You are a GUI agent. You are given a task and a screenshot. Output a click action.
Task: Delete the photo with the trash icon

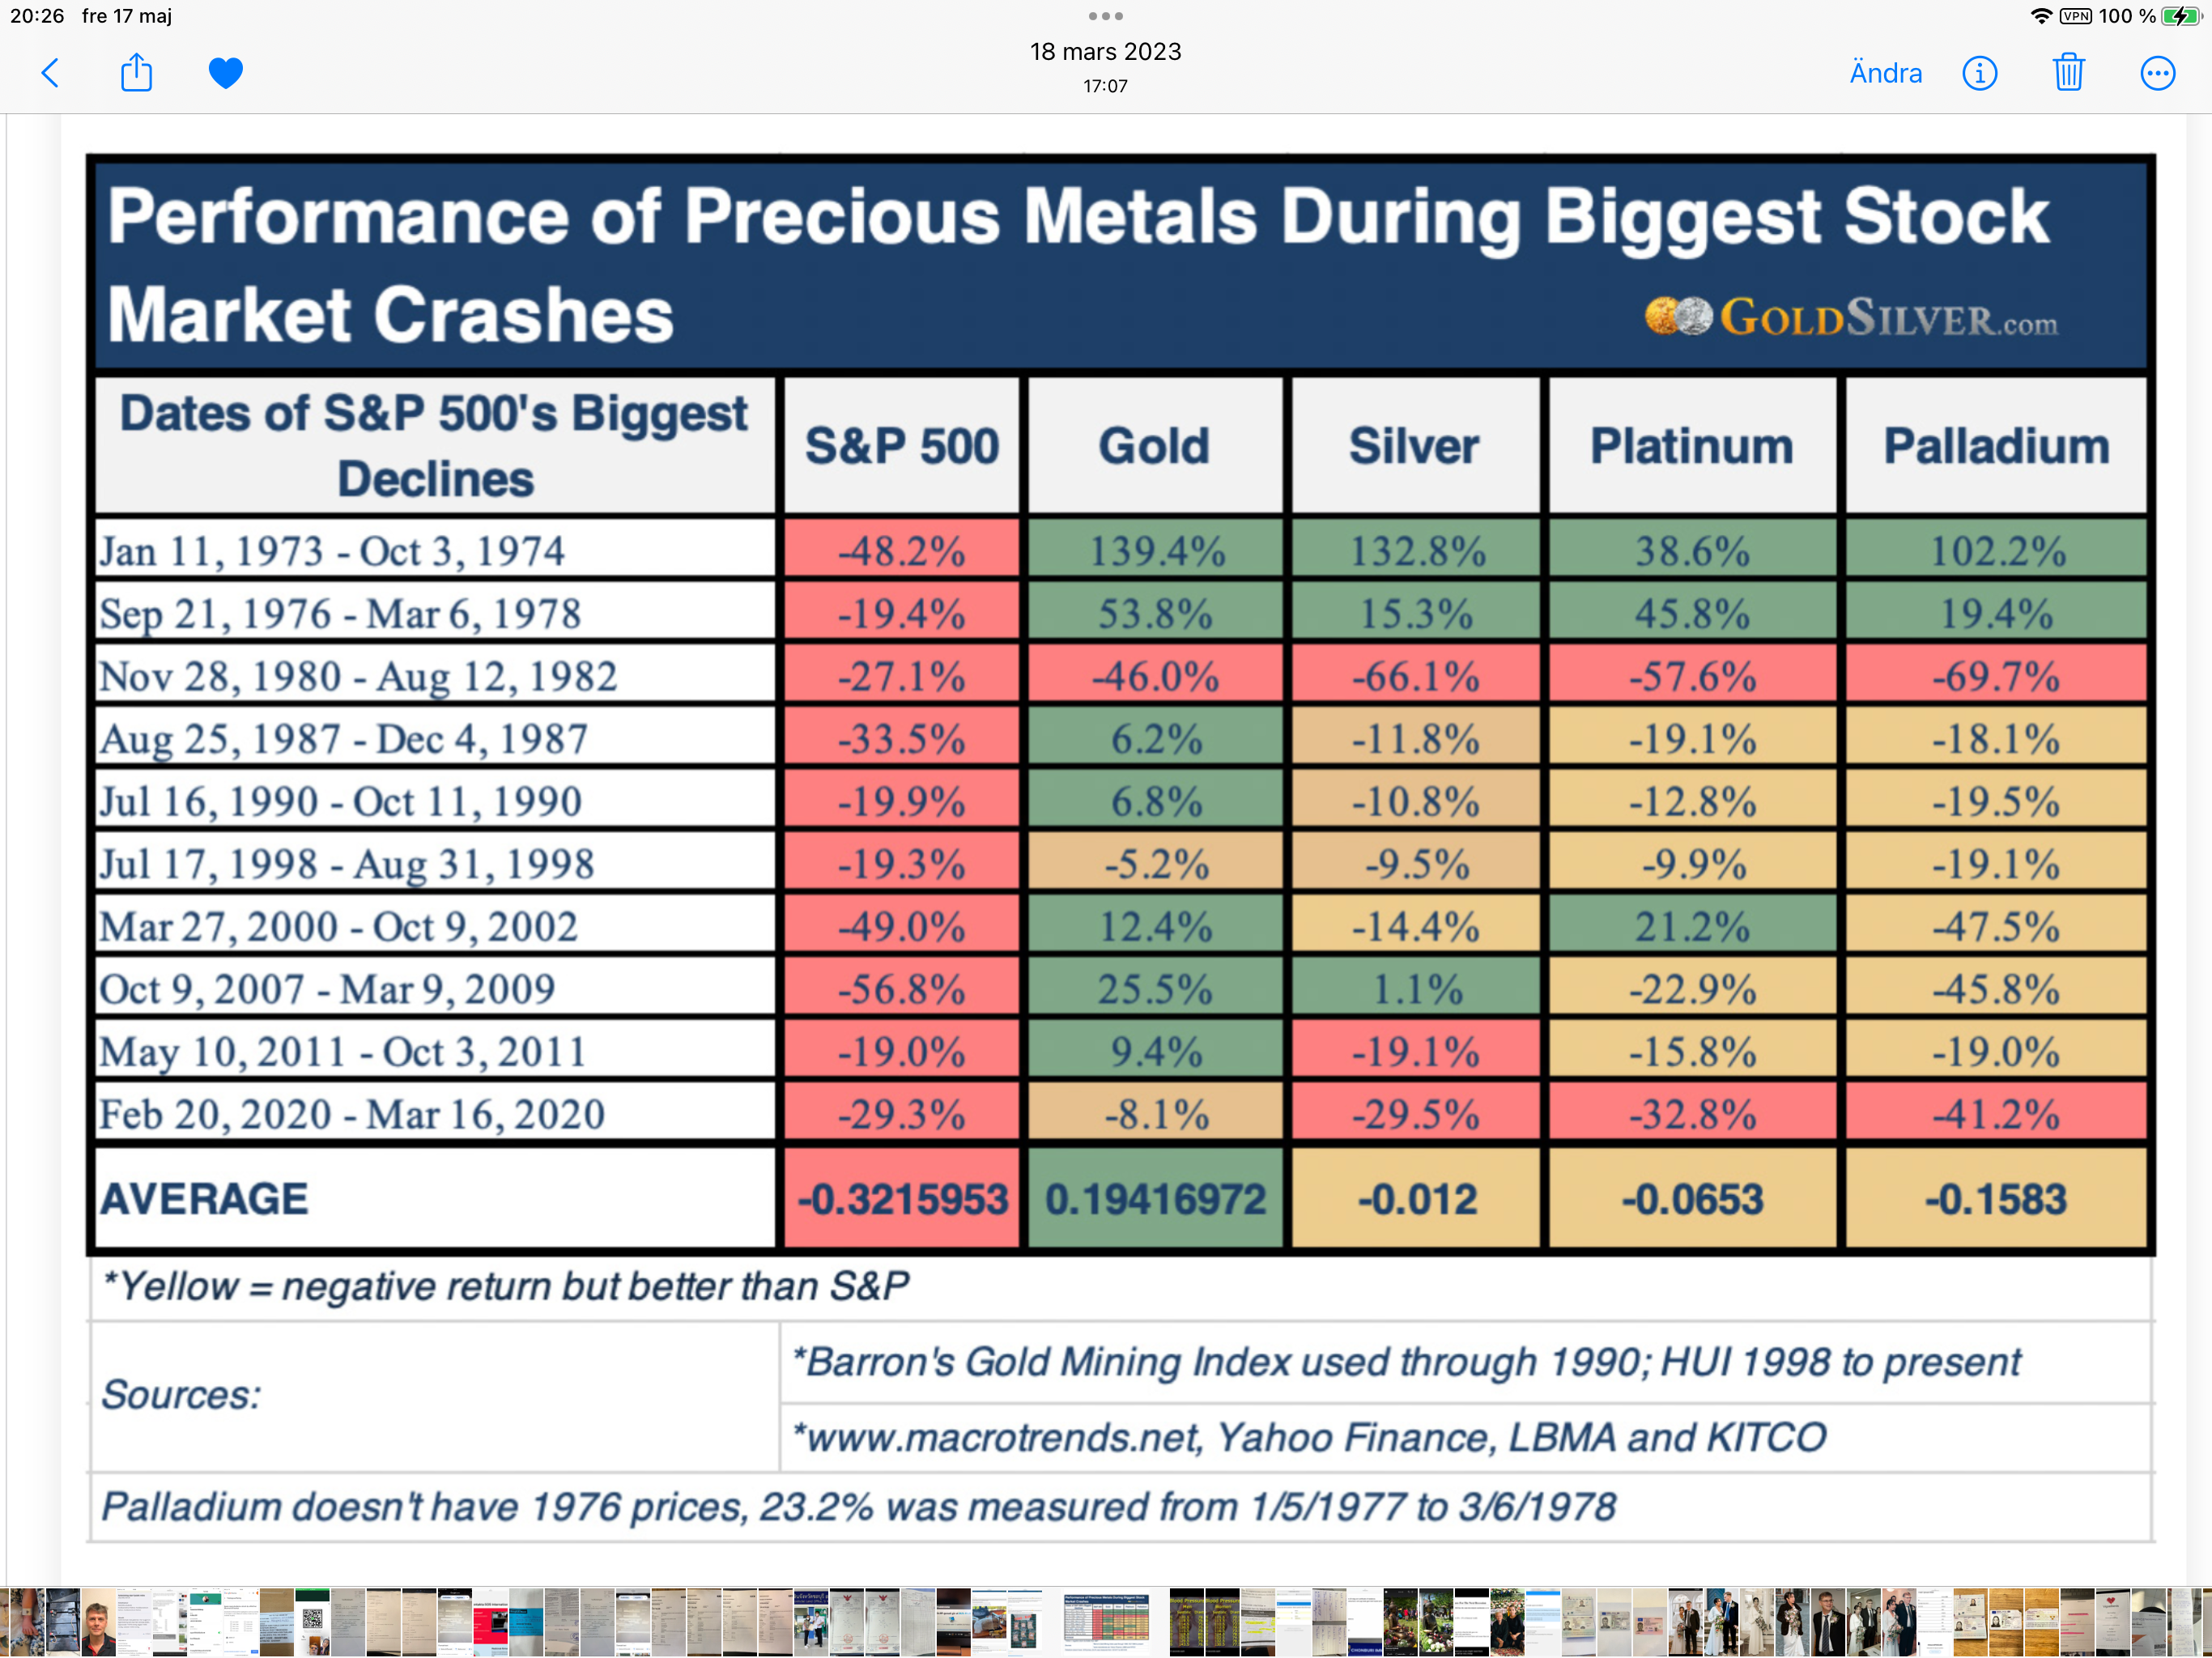2068,73
